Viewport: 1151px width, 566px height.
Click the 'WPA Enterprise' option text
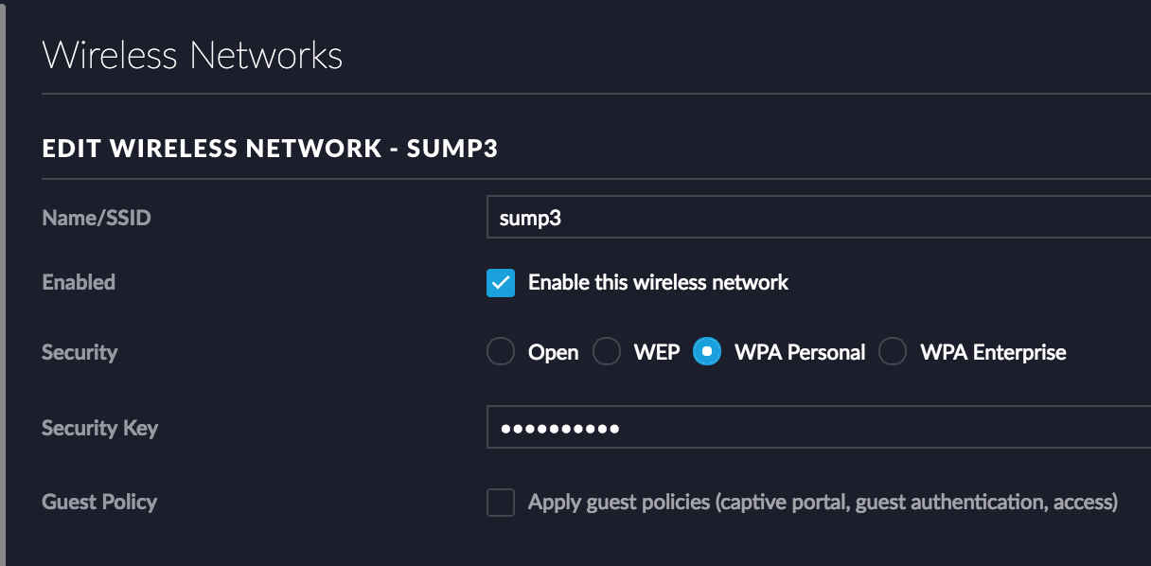pos(993,352)
